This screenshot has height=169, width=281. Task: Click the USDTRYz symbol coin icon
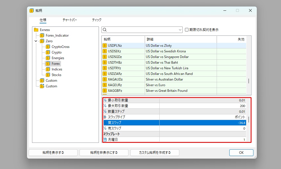click(x=105, y=68)
